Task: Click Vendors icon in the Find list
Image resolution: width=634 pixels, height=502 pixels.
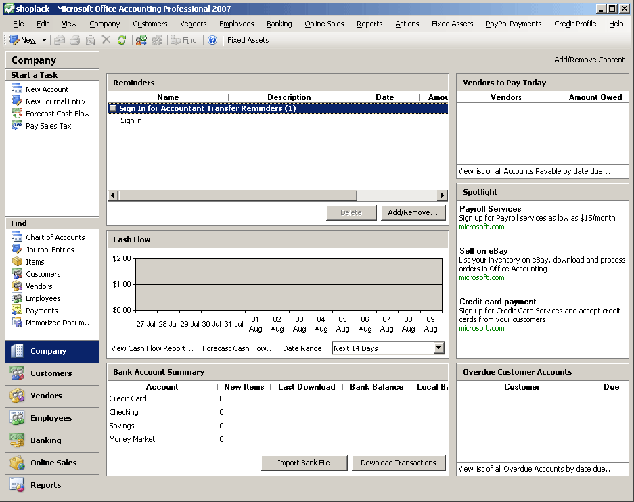Action: [x=17, y=286]
